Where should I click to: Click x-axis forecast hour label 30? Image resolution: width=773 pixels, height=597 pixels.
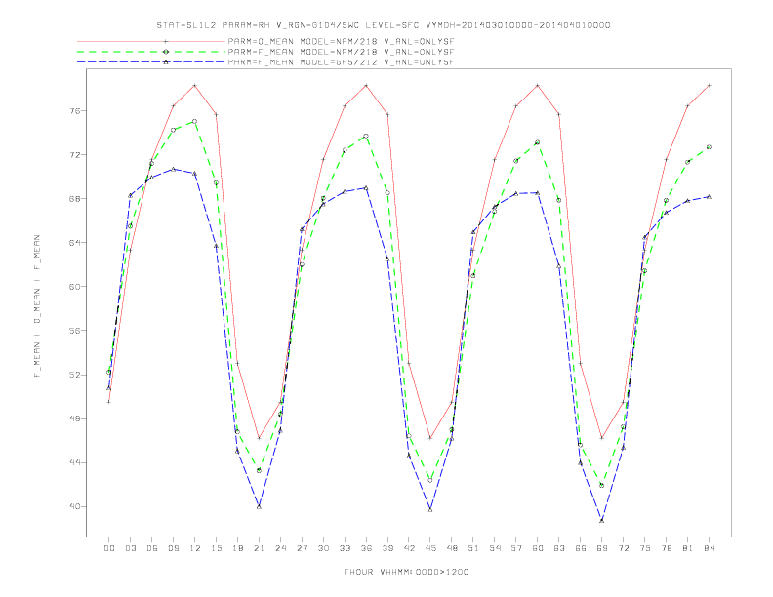[323, 548]
